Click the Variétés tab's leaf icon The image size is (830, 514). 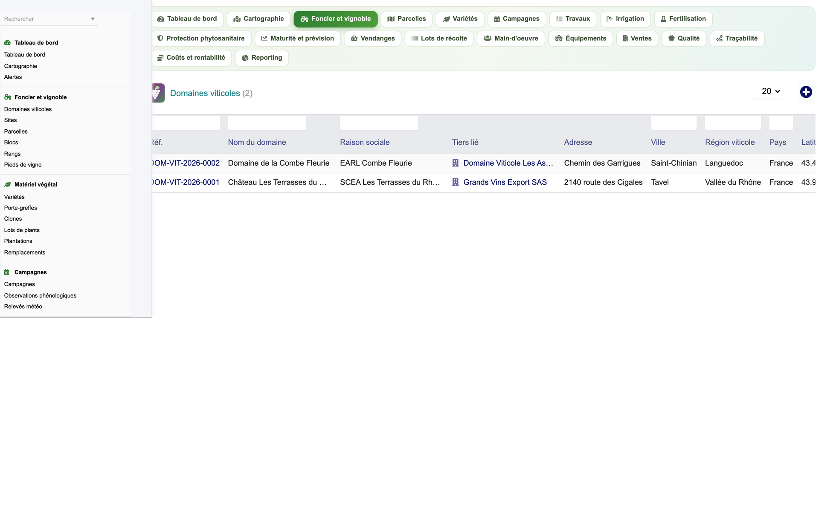[446, 19]
